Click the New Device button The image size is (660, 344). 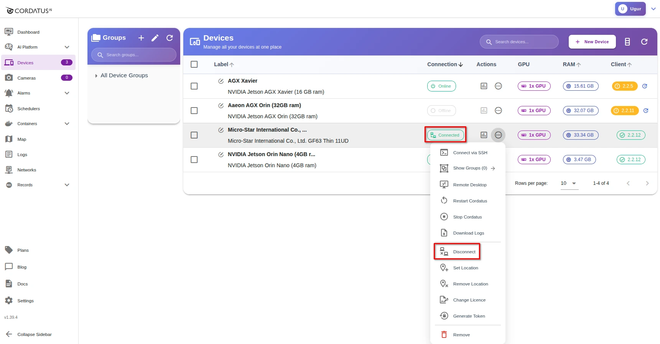pos(592,42)
